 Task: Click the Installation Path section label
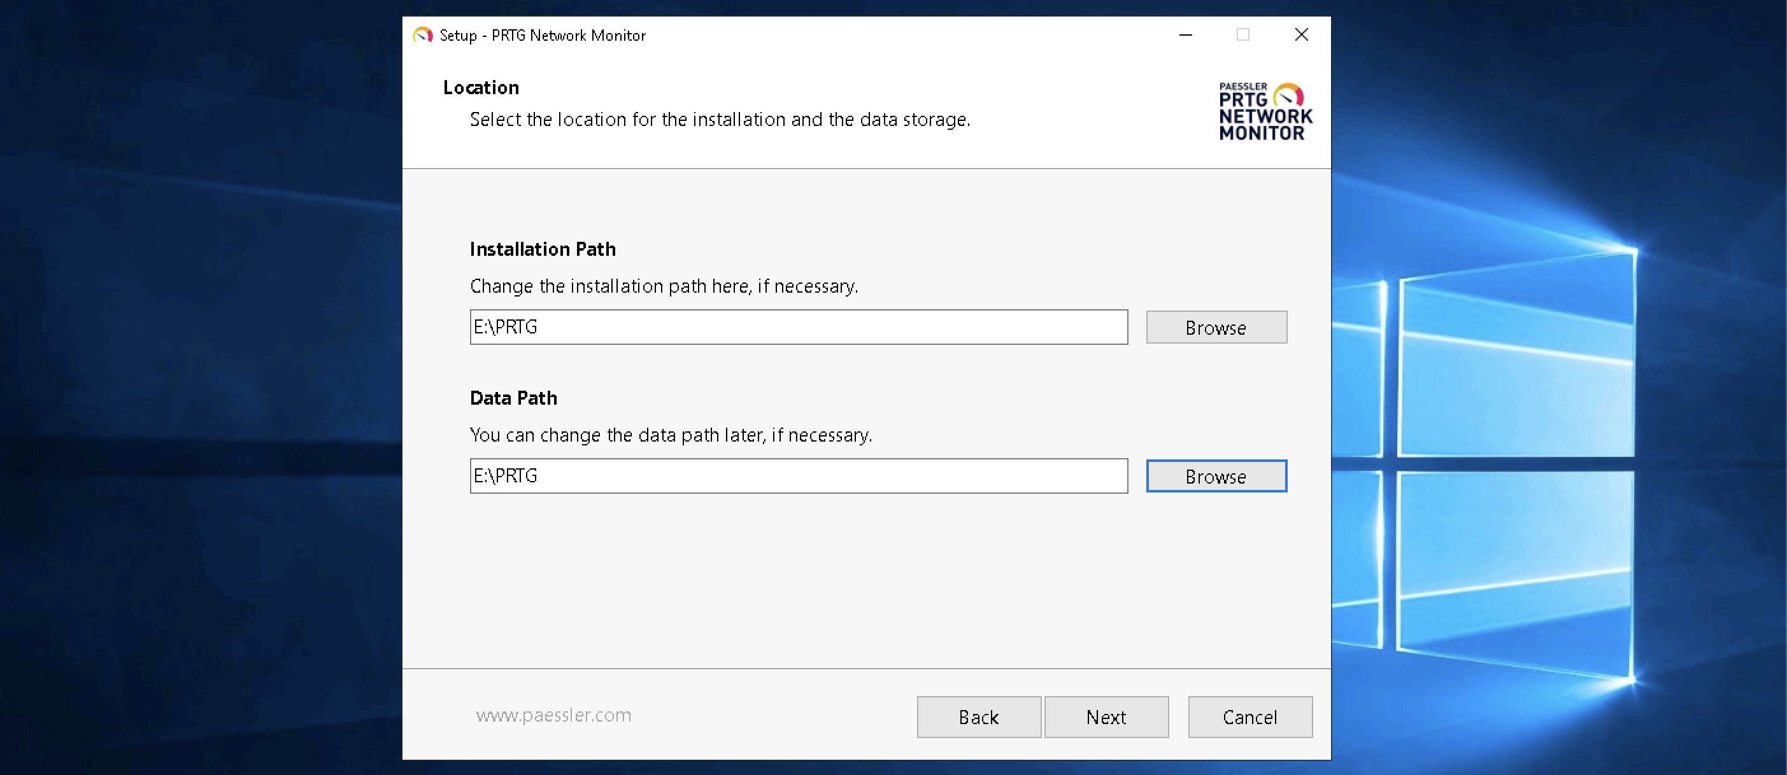543,249
